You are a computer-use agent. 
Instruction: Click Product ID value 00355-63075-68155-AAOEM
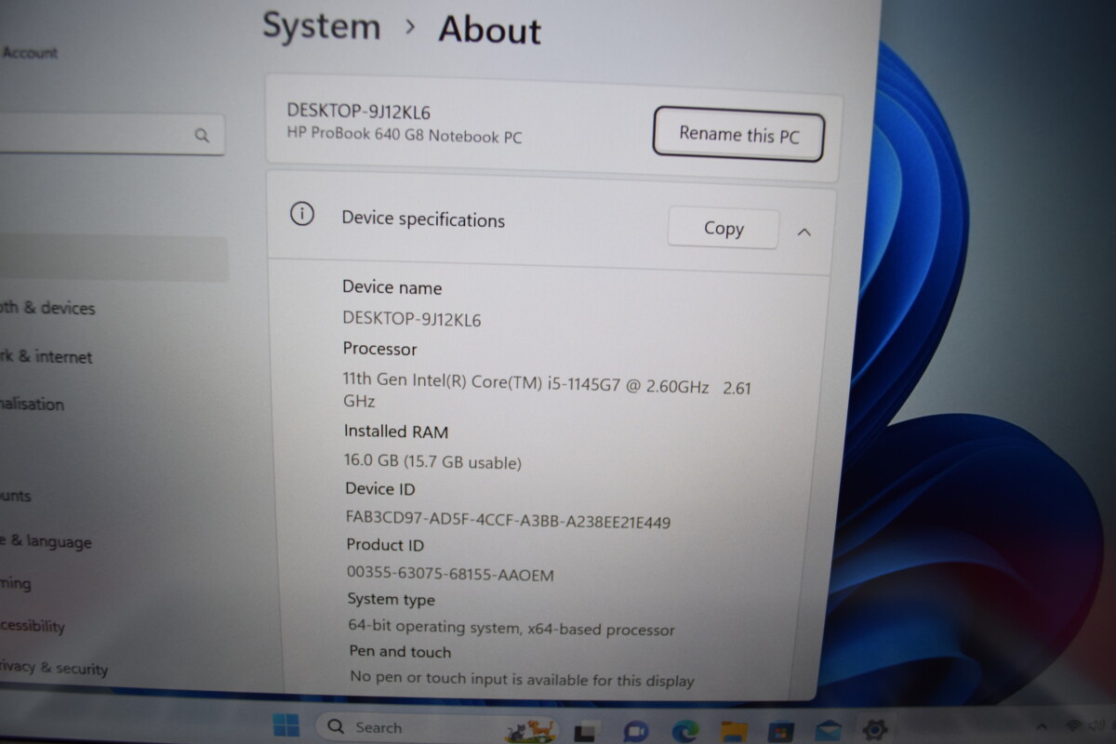coord(450,575)
